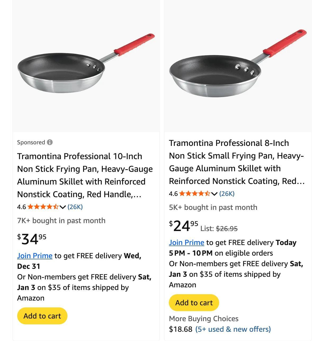Add the 10-Inch pan to cart
This screenshot has width=316, height=341.
pyautogui.click(x=42, y=316)
